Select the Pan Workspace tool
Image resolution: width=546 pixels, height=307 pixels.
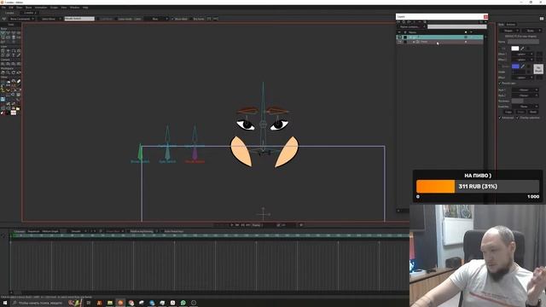pos(3,72)
